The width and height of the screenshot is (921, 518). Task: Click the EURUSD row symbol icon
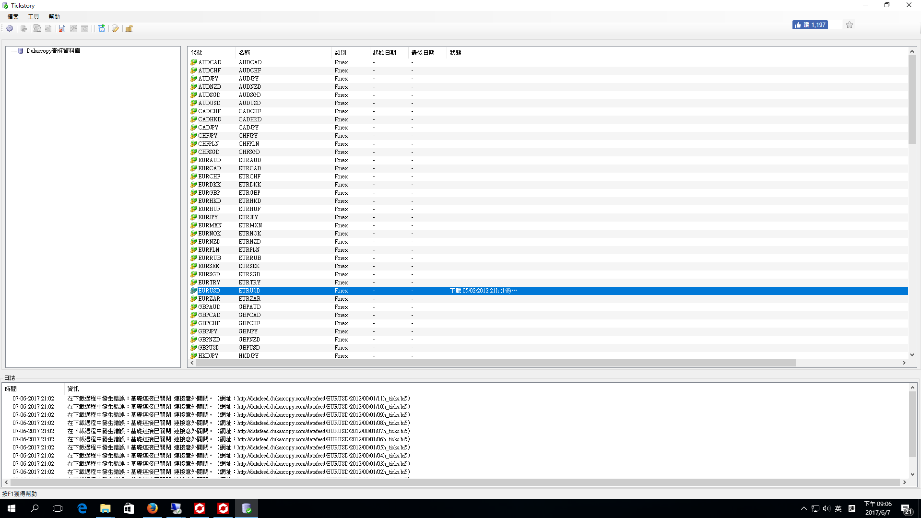[x=194, y=291]
